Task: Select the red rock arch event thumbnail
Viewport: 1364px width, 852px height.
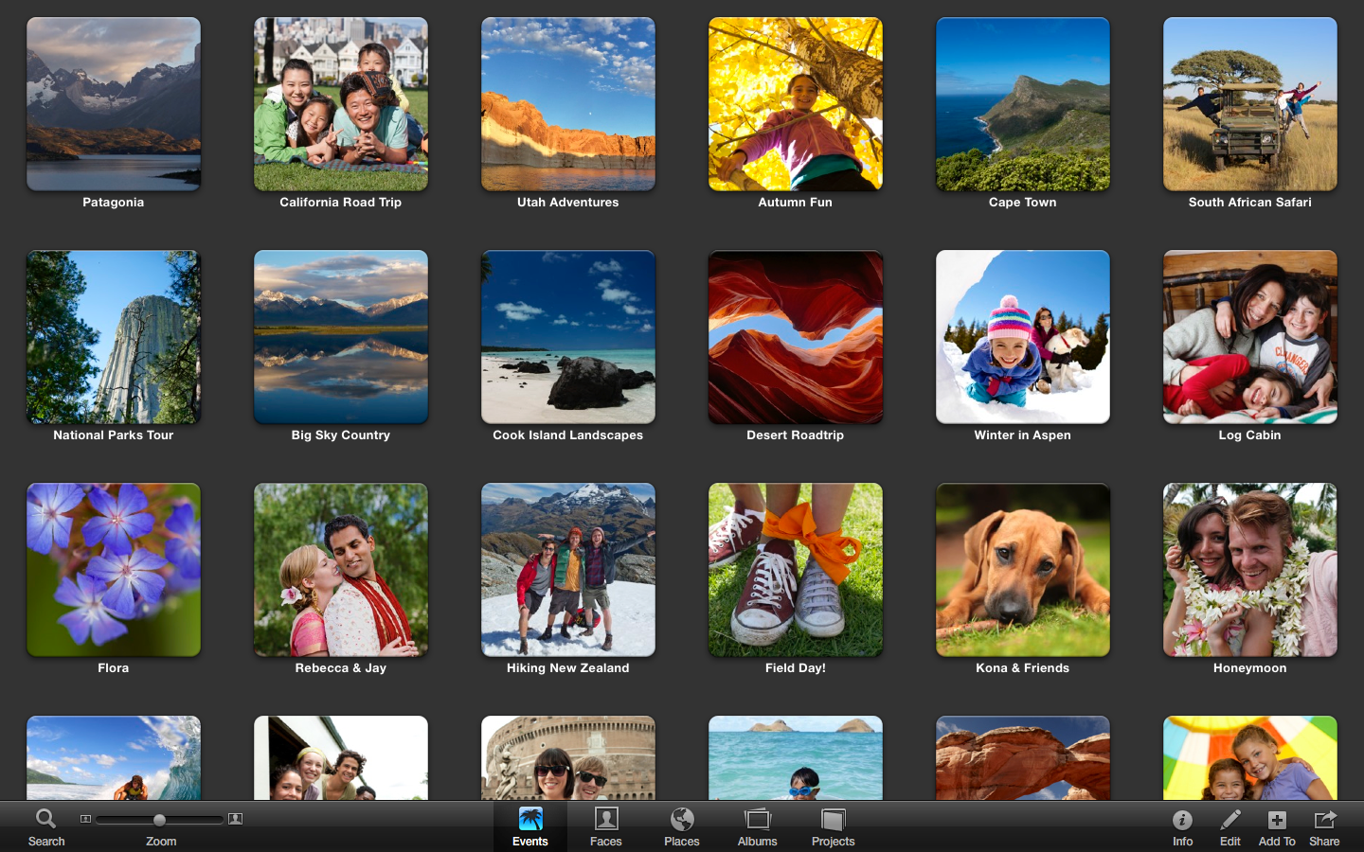Action: (1023, 757)
